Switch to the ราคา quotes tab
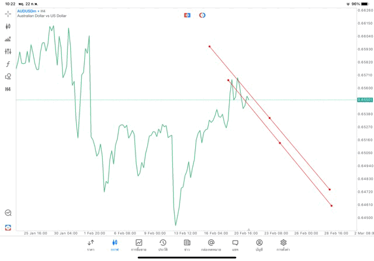 pos(91,245)
